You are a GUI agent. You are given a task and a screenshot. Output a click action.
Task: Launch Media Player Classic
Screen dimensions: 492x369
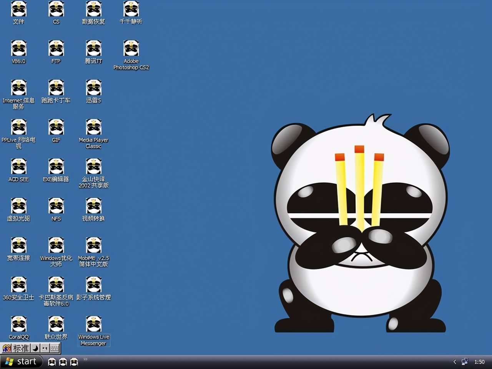(93, 129)
